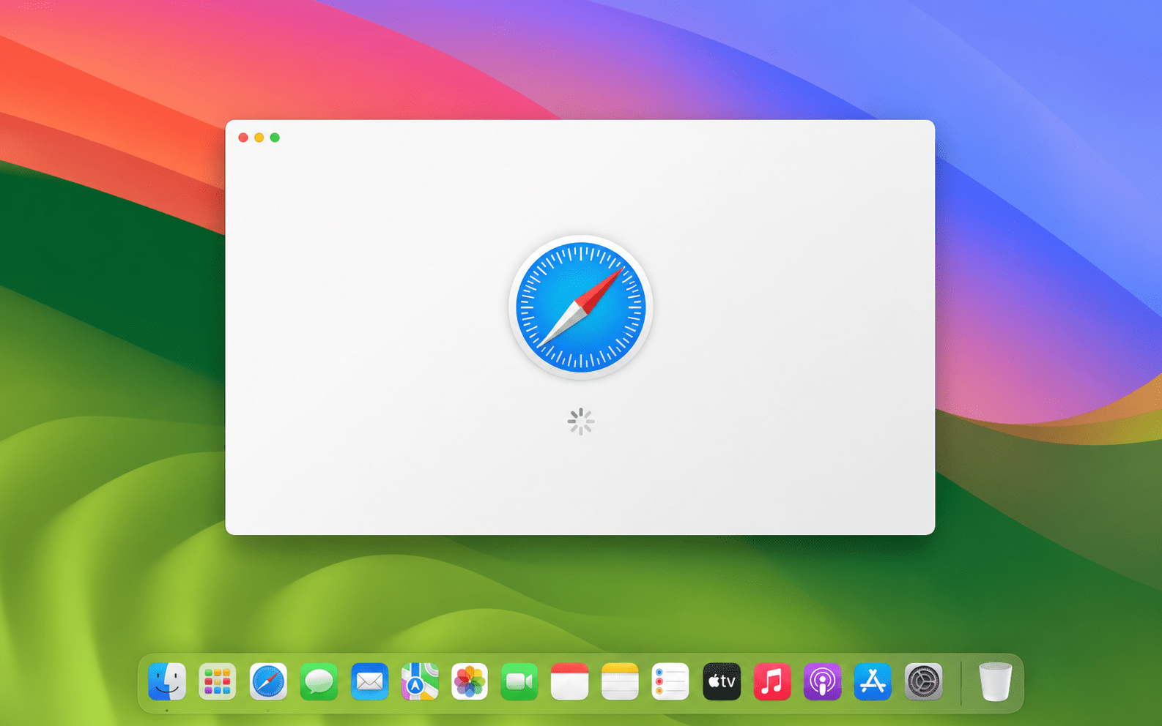Click the Safari compass icon in the dock
The height and width of the screenshot is (726, 1162).
(x=268, y=682)
